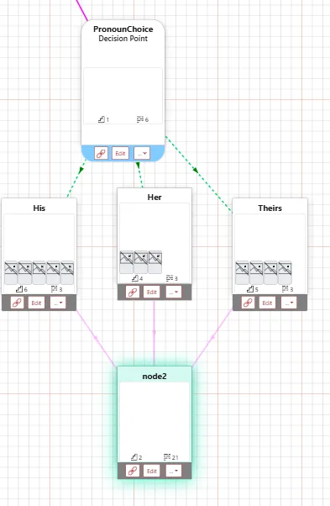Open the His node options dropdown
Viewport: 330px width, 506px height.
58,303
